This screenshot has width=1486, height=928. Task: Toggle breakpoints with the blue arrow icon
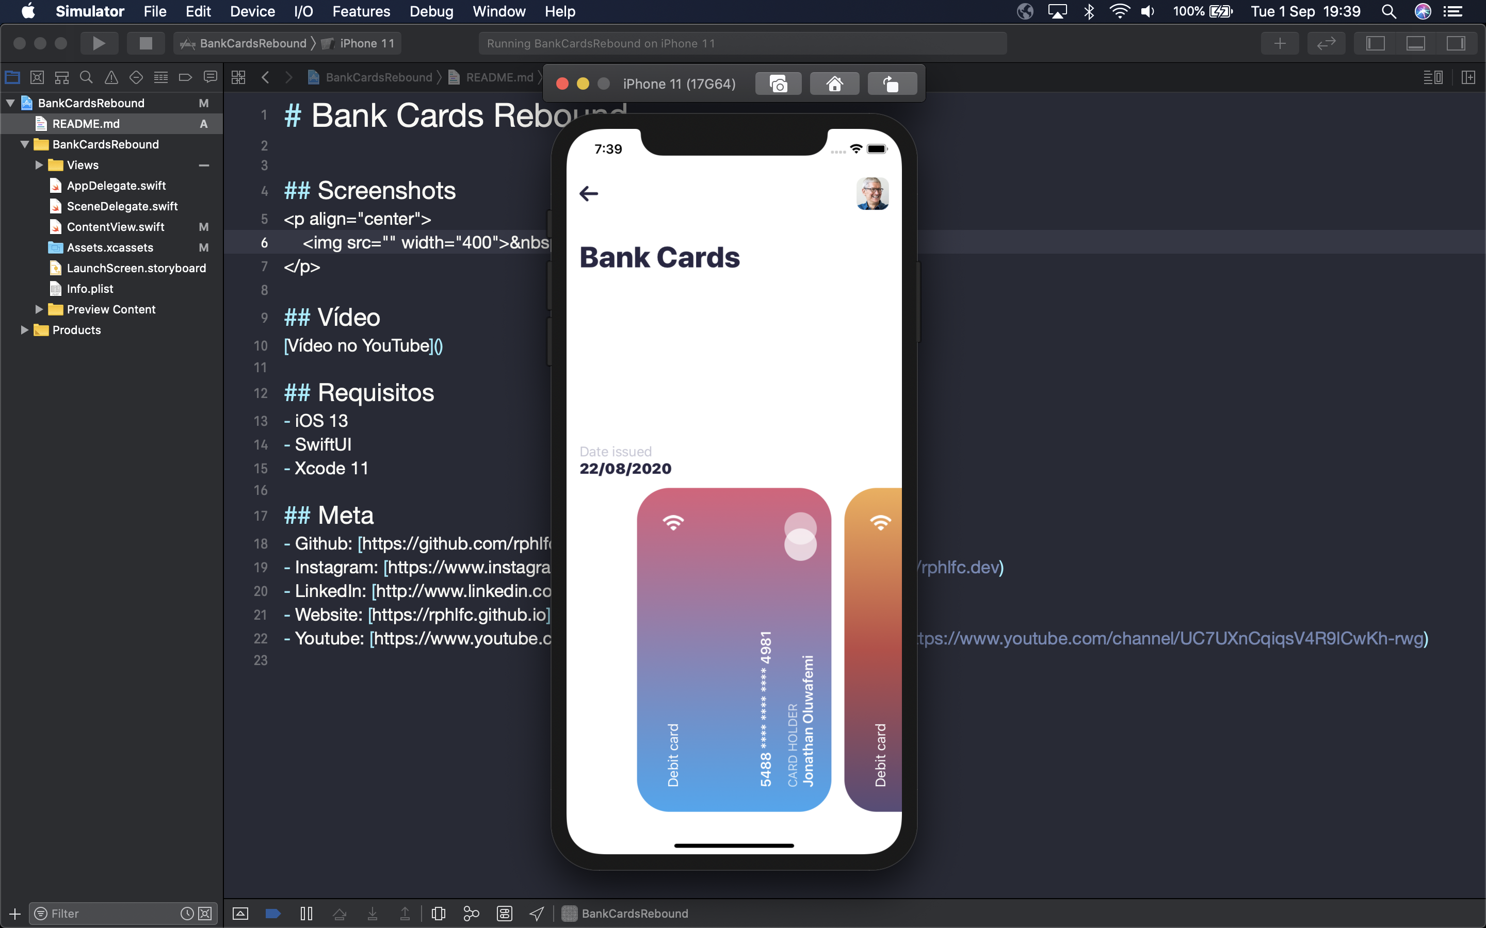pos(273,913)
